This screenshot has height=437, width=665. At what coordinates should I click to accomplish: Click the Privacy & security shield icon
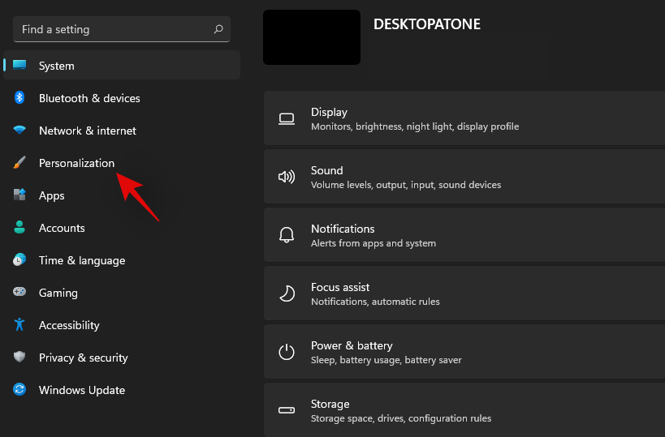click(19, 358)
